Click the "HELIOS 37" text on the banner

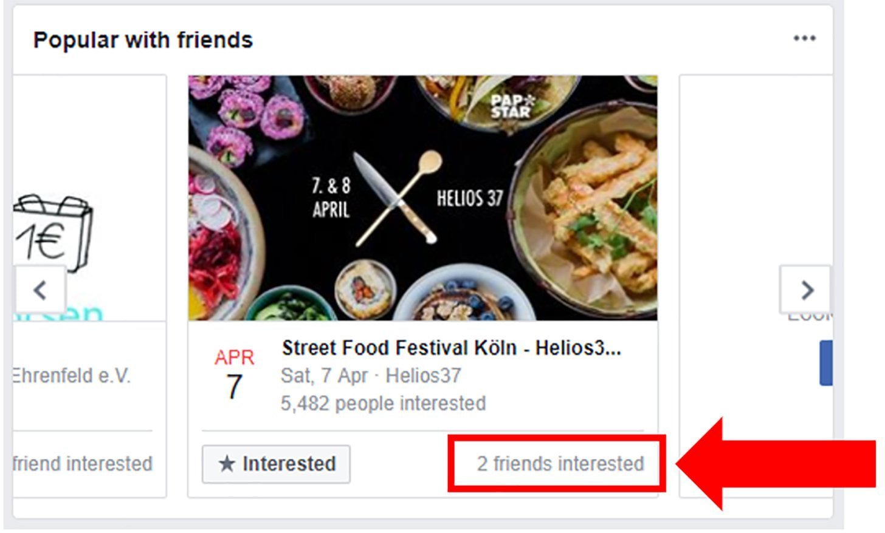(470, 198)
